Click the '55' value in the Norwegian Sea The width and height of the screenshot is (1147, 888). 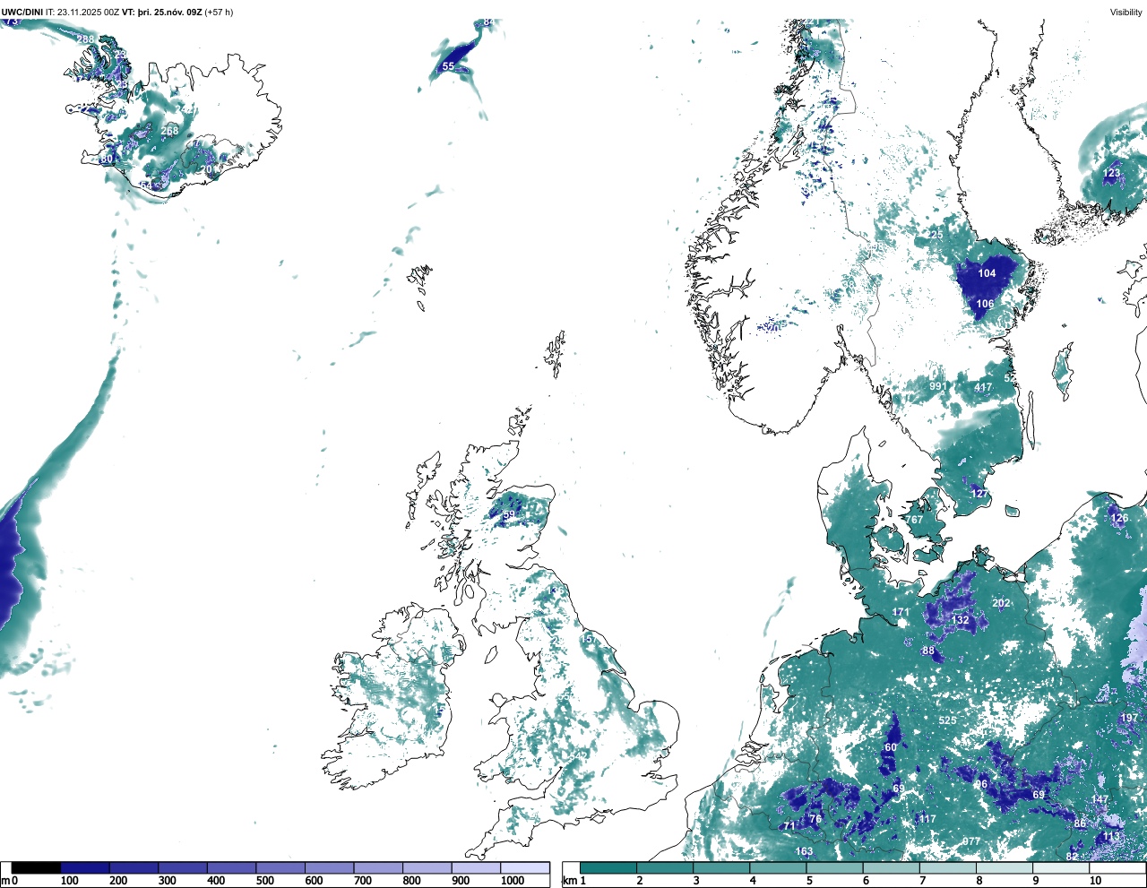(x=448, y=66)
